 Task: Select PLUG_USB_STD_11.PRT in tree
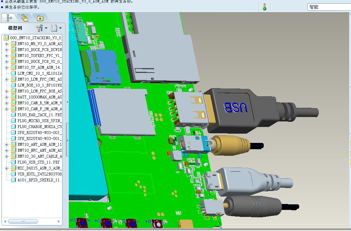click(38, 162)
